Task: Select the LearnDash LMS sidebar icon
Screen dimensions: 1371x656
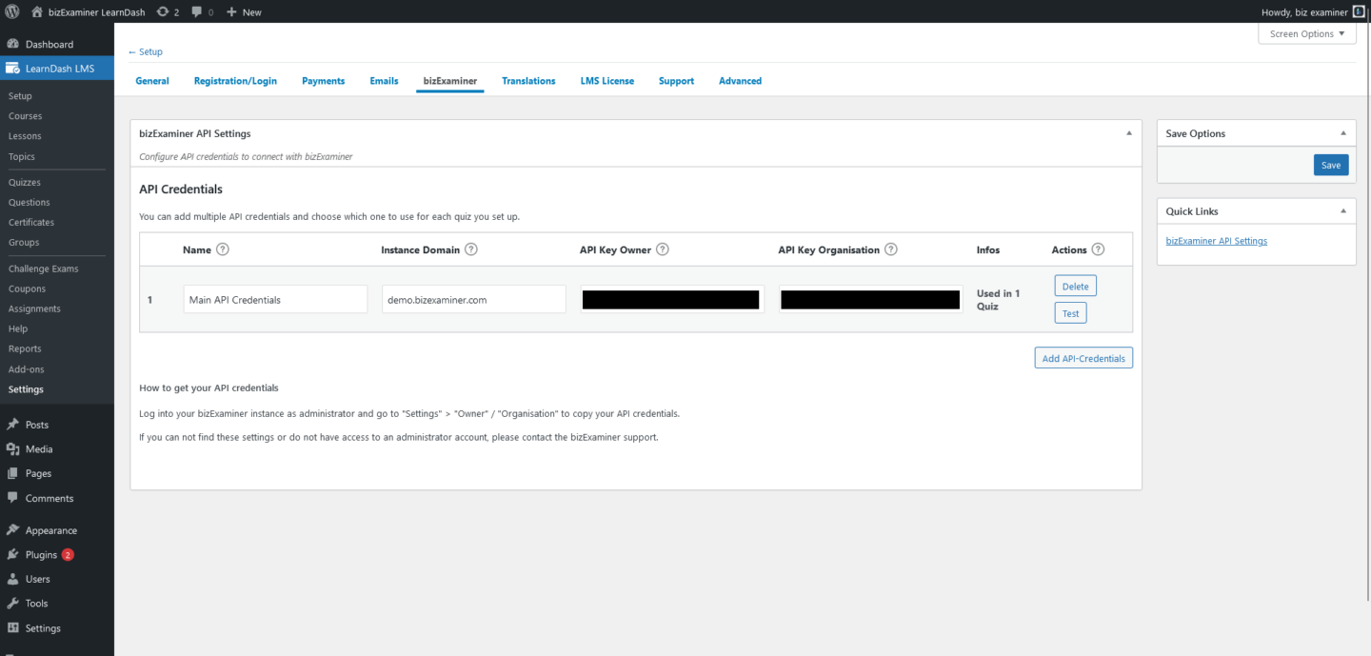Action: pos(13,68)
